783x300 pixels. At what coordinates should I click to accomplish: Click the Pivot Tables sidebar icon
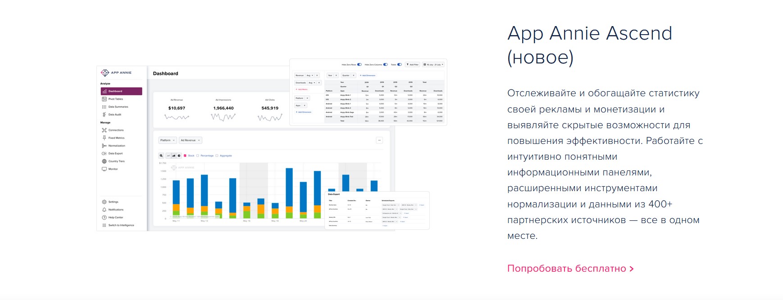105,99
